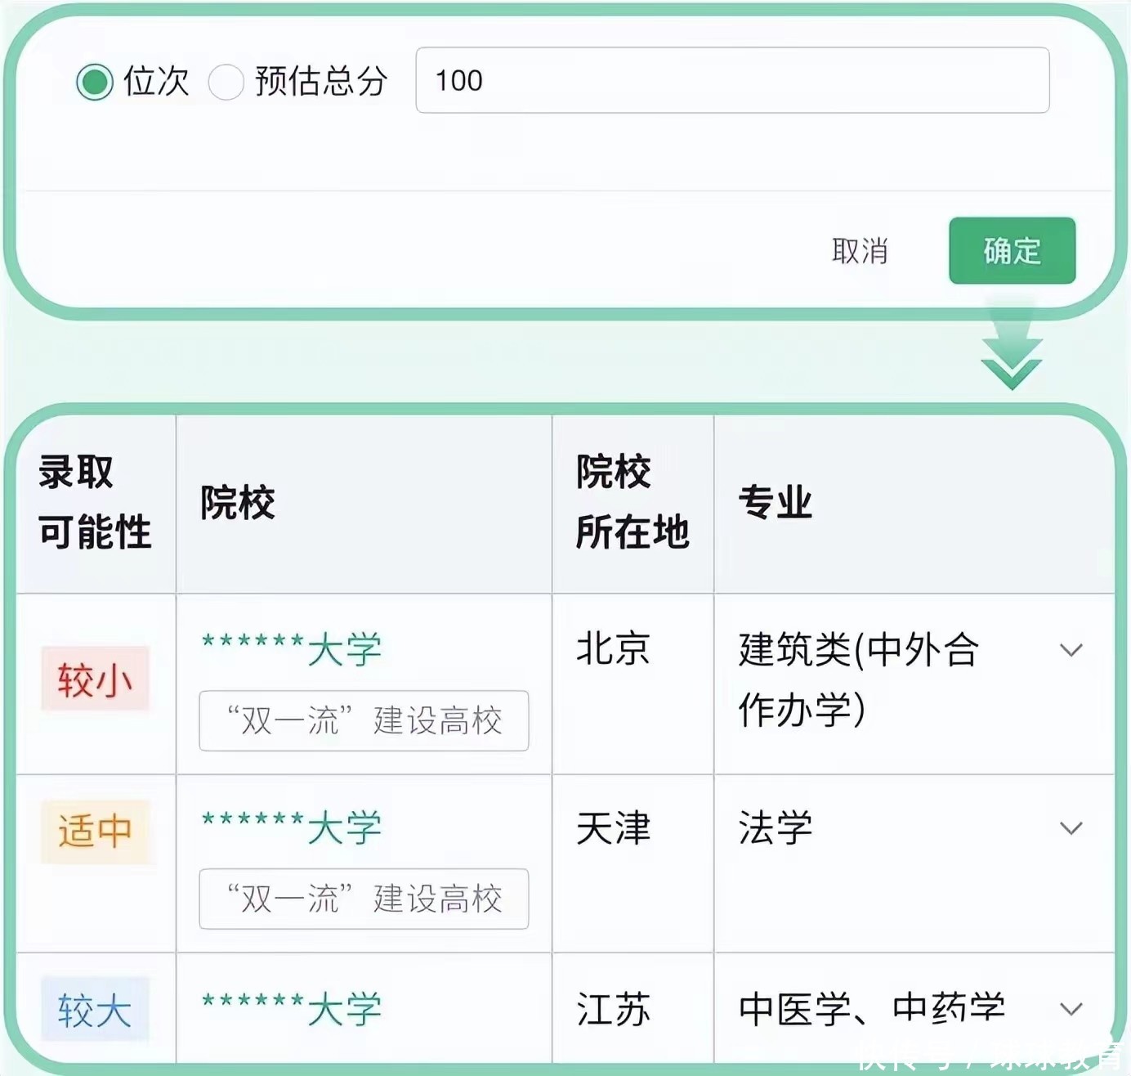Open the university link in the 北京 row
This screenshot has height=1076, width=1131.
pyautogui.click(x=292, y=650)
